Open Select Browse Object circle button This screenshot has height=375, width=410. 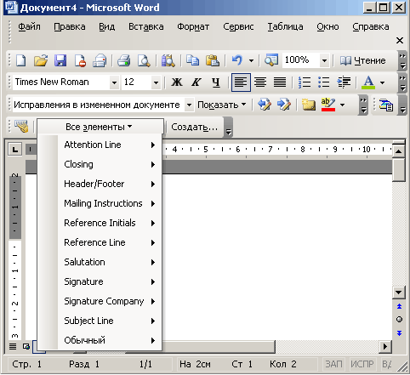(399, 320)
